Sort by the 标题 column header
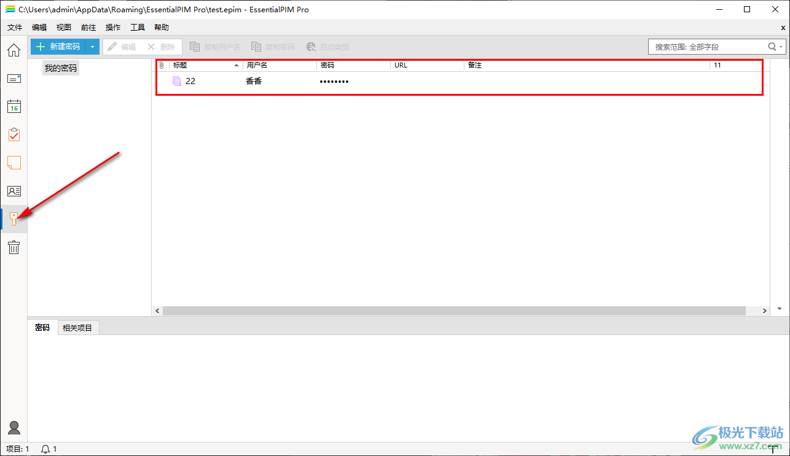The height and width of the screenshot is (456, 790). click(x=206, y=65)
